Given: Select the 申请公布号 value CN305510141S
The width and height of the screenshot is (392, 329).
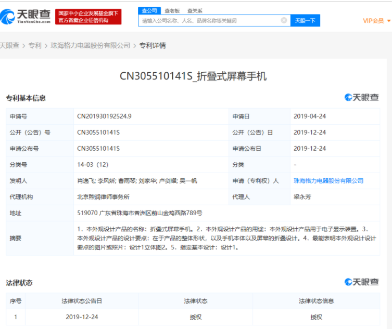Looking at the screenshot, I should click(x=98, y=149).
